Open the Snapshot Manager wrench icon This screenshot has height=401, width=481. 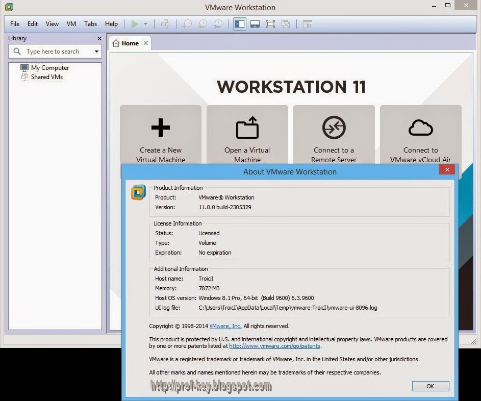[x=218, y=24]
